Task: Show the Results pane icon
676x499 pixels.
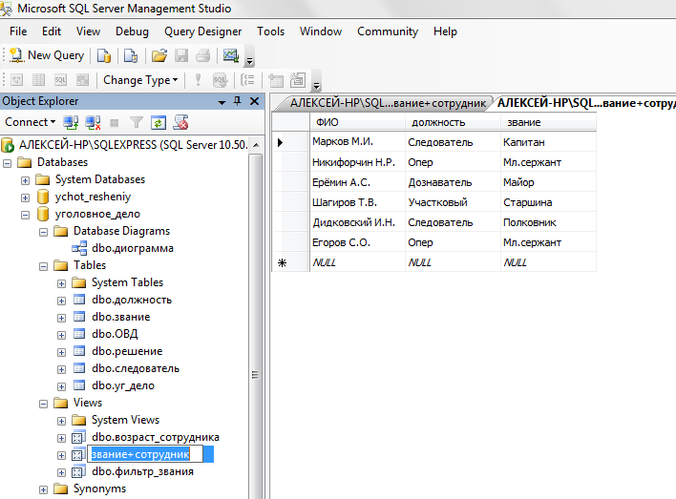Action: pos(82,80)
